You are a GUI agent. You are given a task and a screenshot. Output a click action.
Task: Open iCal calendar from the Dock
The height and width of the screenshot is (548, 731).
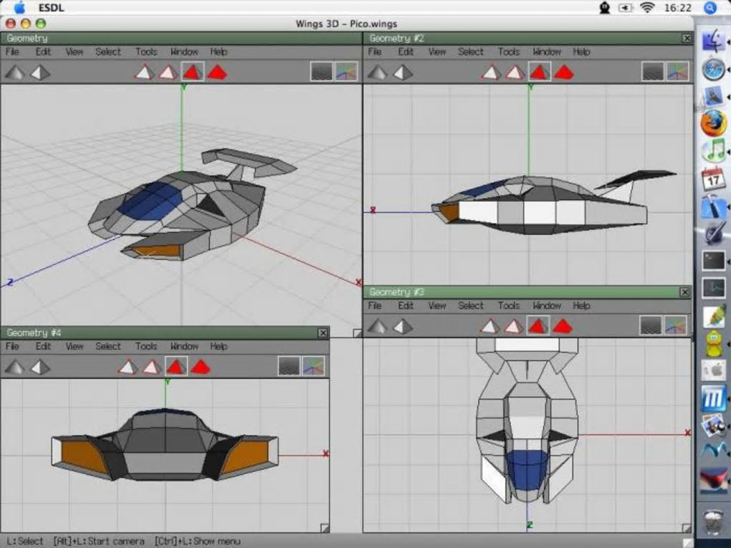[x=713, y=179]
